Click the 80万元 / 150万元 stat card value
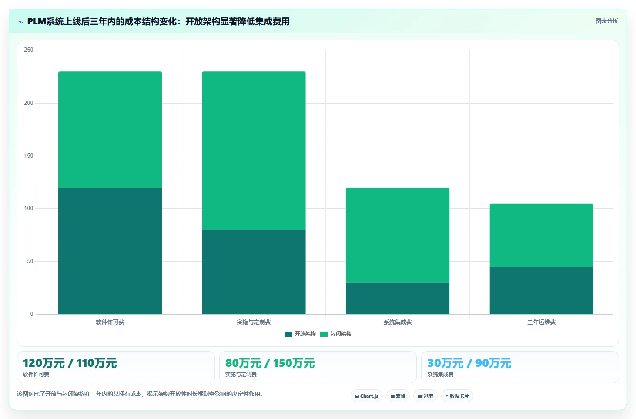The image size is (636, 419). click(x=270, y=363)
